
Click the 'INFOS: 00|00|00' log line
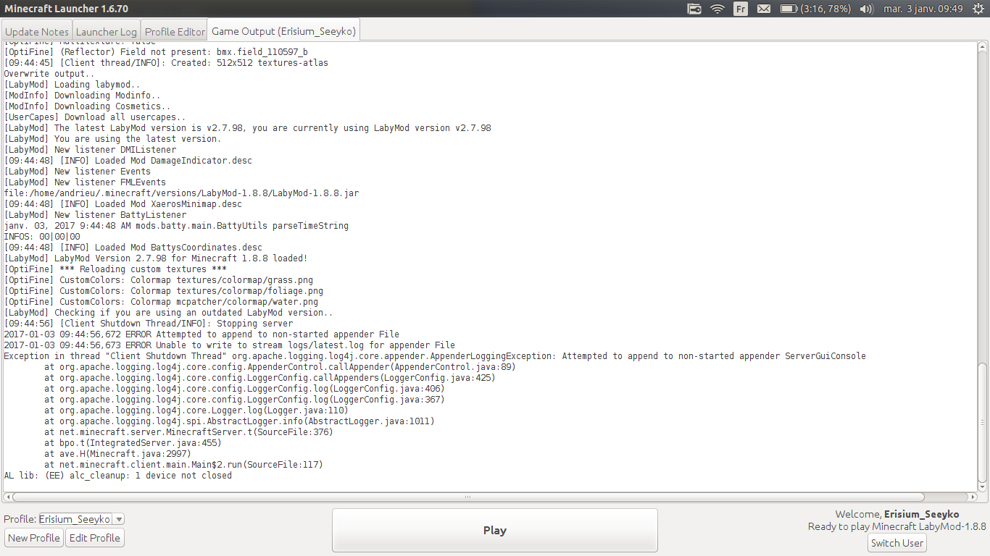point(42,237)
